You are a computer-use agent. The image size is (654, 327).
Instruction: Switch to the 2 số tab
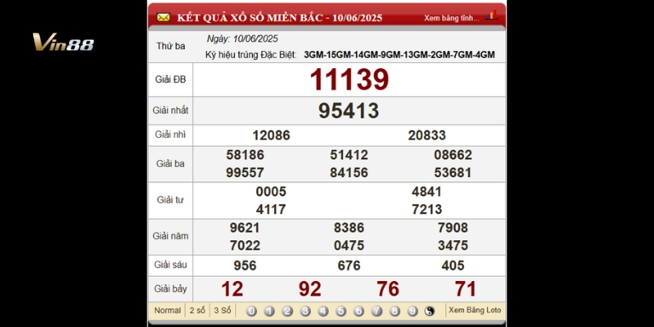[198, 310]
